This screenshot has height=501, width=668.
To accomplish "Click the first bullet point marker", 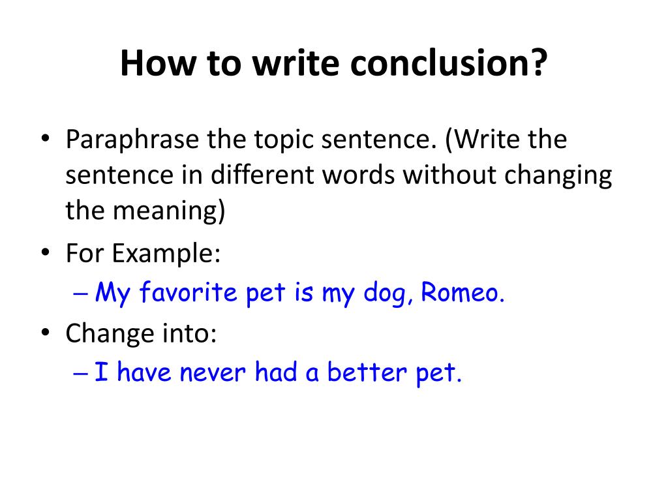I will pyautogui.click(x=46, y=138).
